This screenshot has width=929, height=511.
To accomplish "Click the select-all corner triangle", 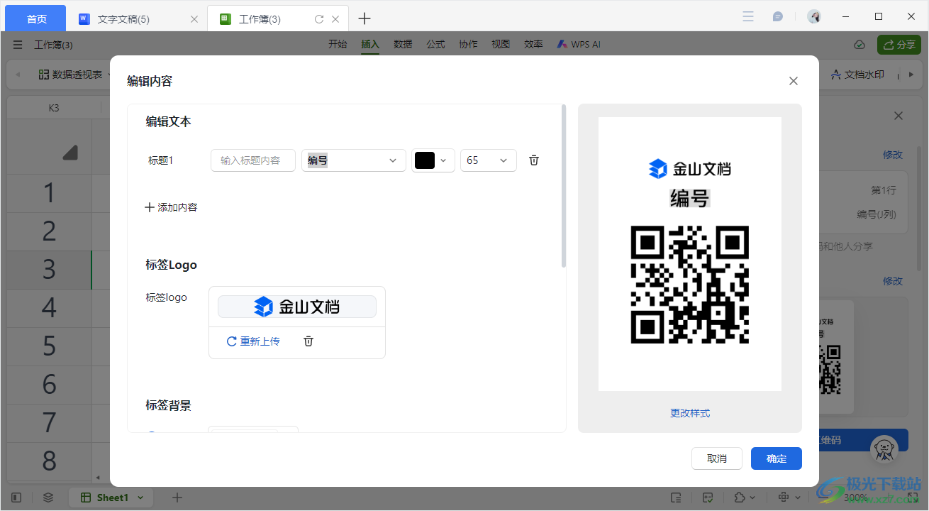I will pos(70,153).
